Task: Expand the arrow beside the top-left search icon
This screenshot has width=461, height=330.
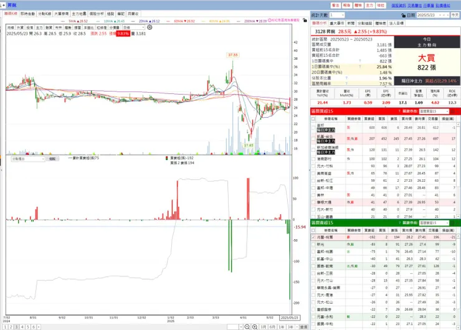Action: (4, 5)
